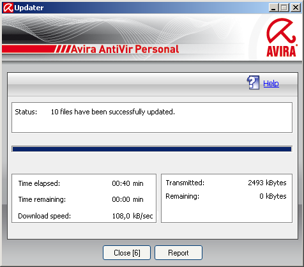Click the Avira AntiVir Personal banner text

tap(125, 49)
